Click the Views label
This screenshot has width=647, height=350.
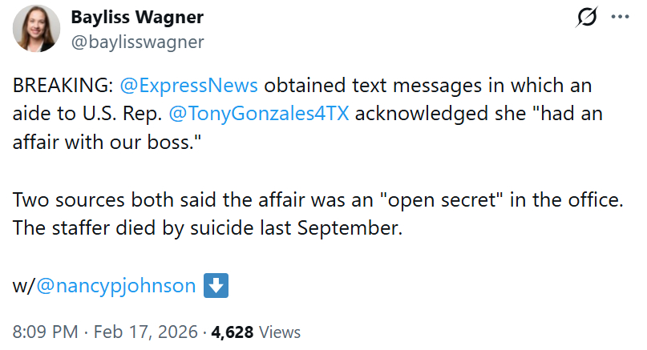(x=280, y=332)
